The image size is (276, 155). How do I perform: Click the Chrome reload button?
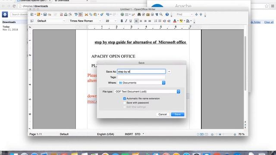14,6
